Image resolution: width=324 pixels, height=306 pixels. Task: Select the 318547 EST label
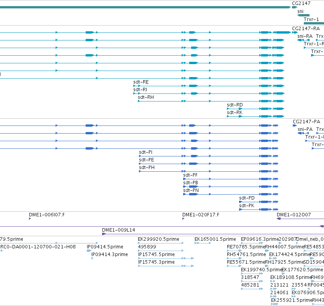[x=250, y=278]
